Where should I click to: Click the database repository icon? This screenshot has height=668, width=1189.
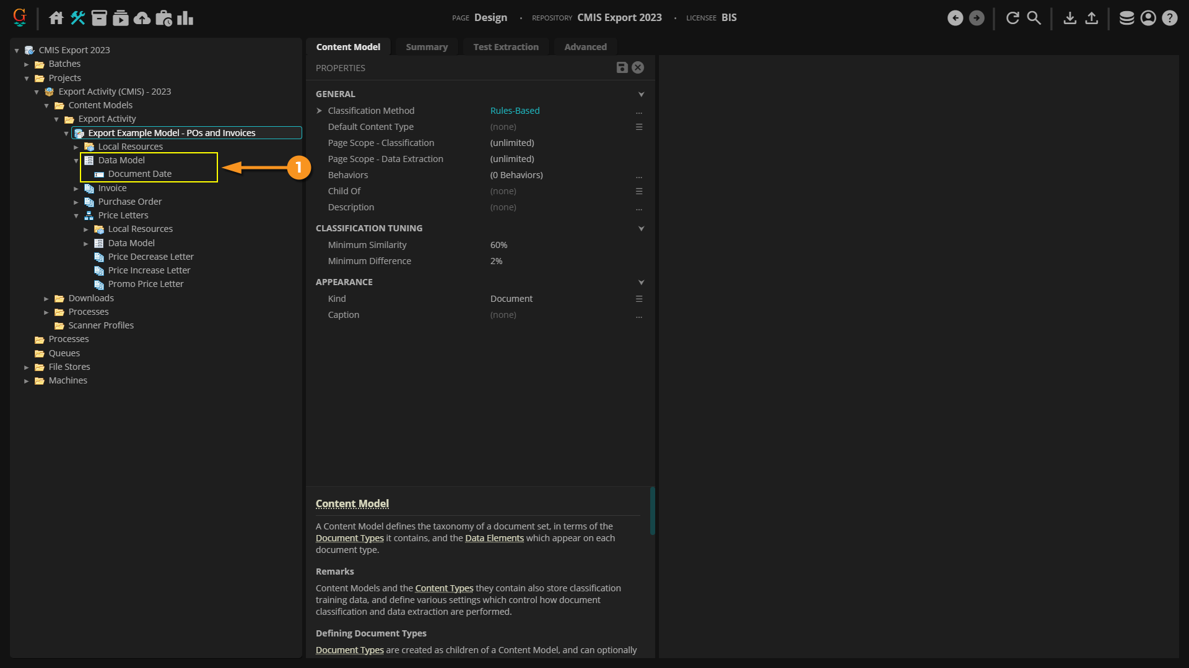pos(1126,18)
